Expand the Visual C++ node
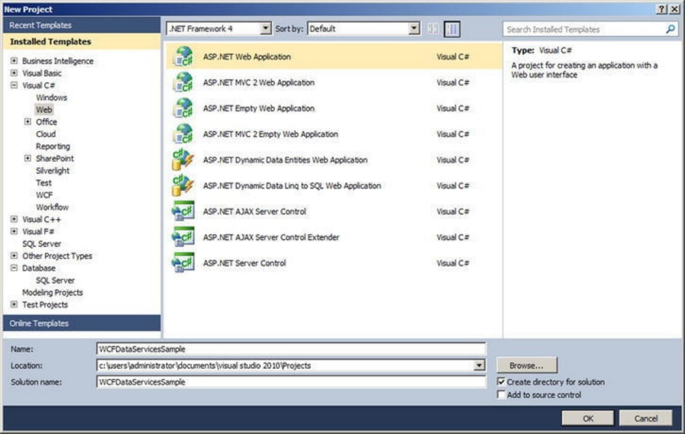This screenshot has height=434, width=685. click(x=14, y=219)
